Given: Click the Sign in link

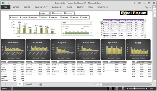Looking at the screenshot, I should tap(148, 7).
